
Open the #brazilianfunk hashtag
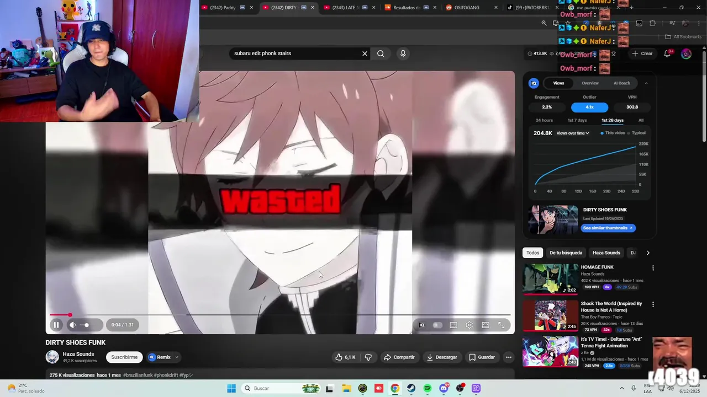[138, 375]
